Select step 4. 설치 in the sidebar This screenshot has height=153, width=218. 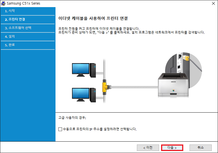(x=28, y=37)
